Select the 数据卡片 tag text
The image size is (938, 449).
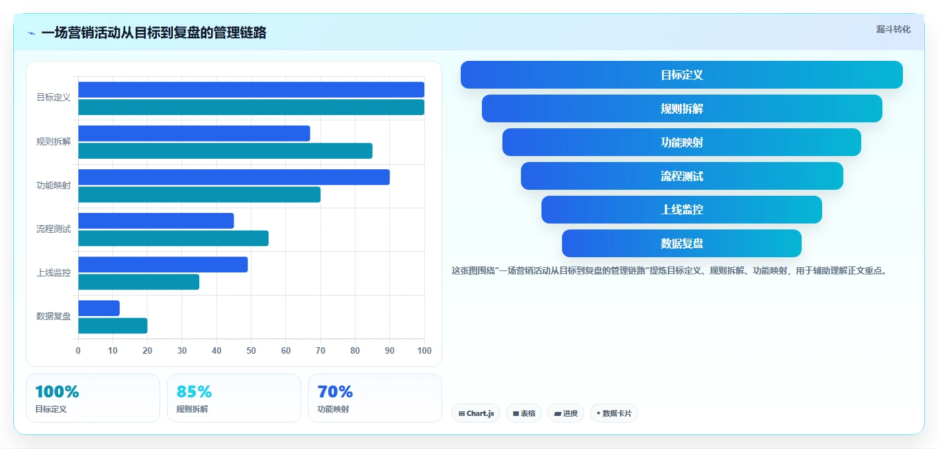617,413
